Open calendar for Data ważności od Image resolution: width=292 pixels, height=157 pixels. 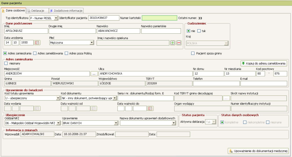point(94,108)
